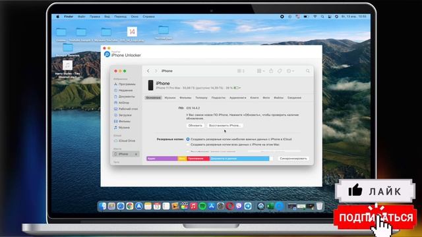
Task: Open the Finder menu in the menu bar
Action: click(69, 16)
